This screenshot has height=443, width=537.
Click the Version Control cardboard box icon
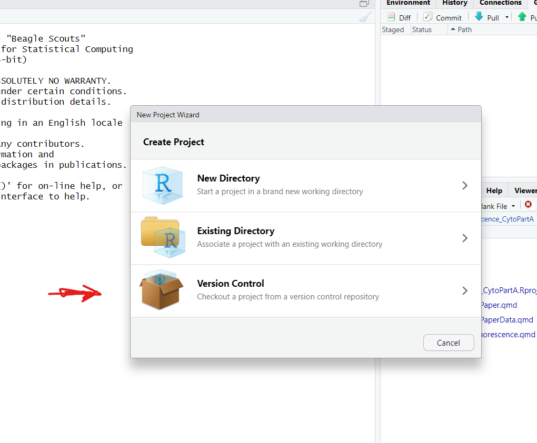tap(161, 290)
